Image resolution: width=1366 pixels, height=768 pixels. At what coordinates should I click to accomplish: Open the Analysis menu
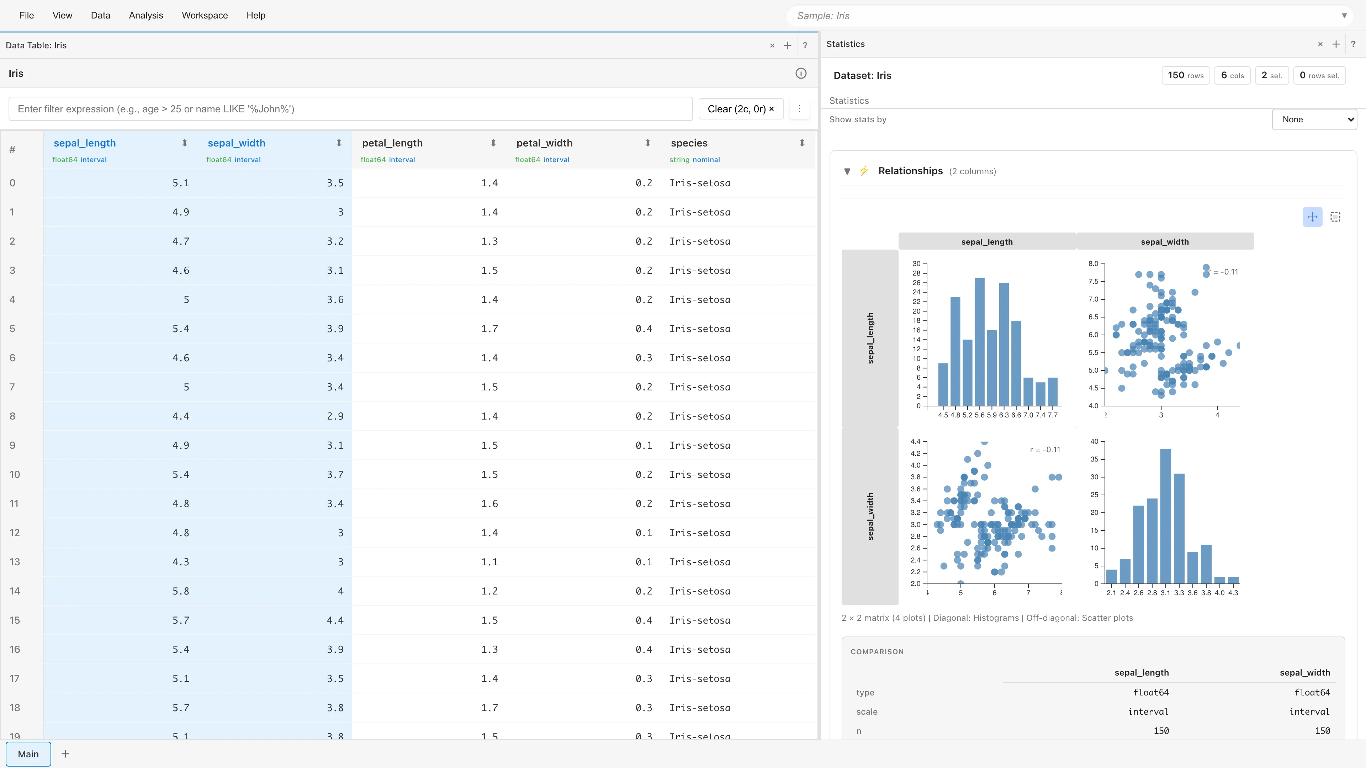[146, 15]
